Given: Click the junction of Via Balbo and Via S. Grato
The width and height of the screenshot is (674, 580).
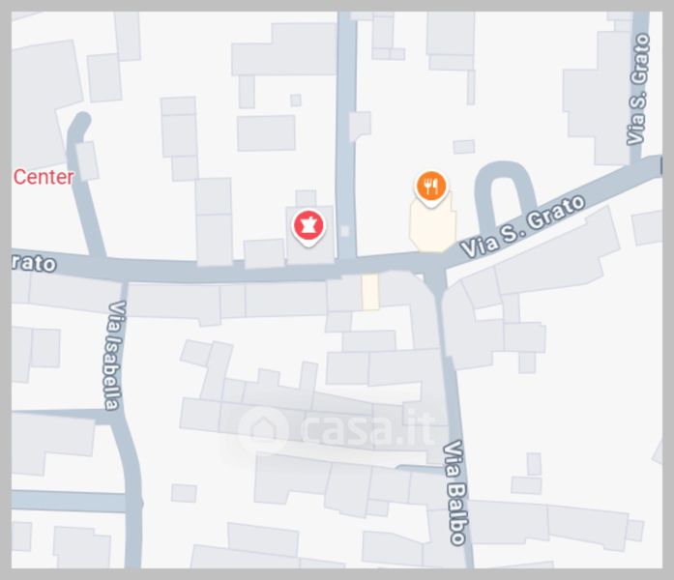Looking at the screenshot, I should (x=436, y=272).
